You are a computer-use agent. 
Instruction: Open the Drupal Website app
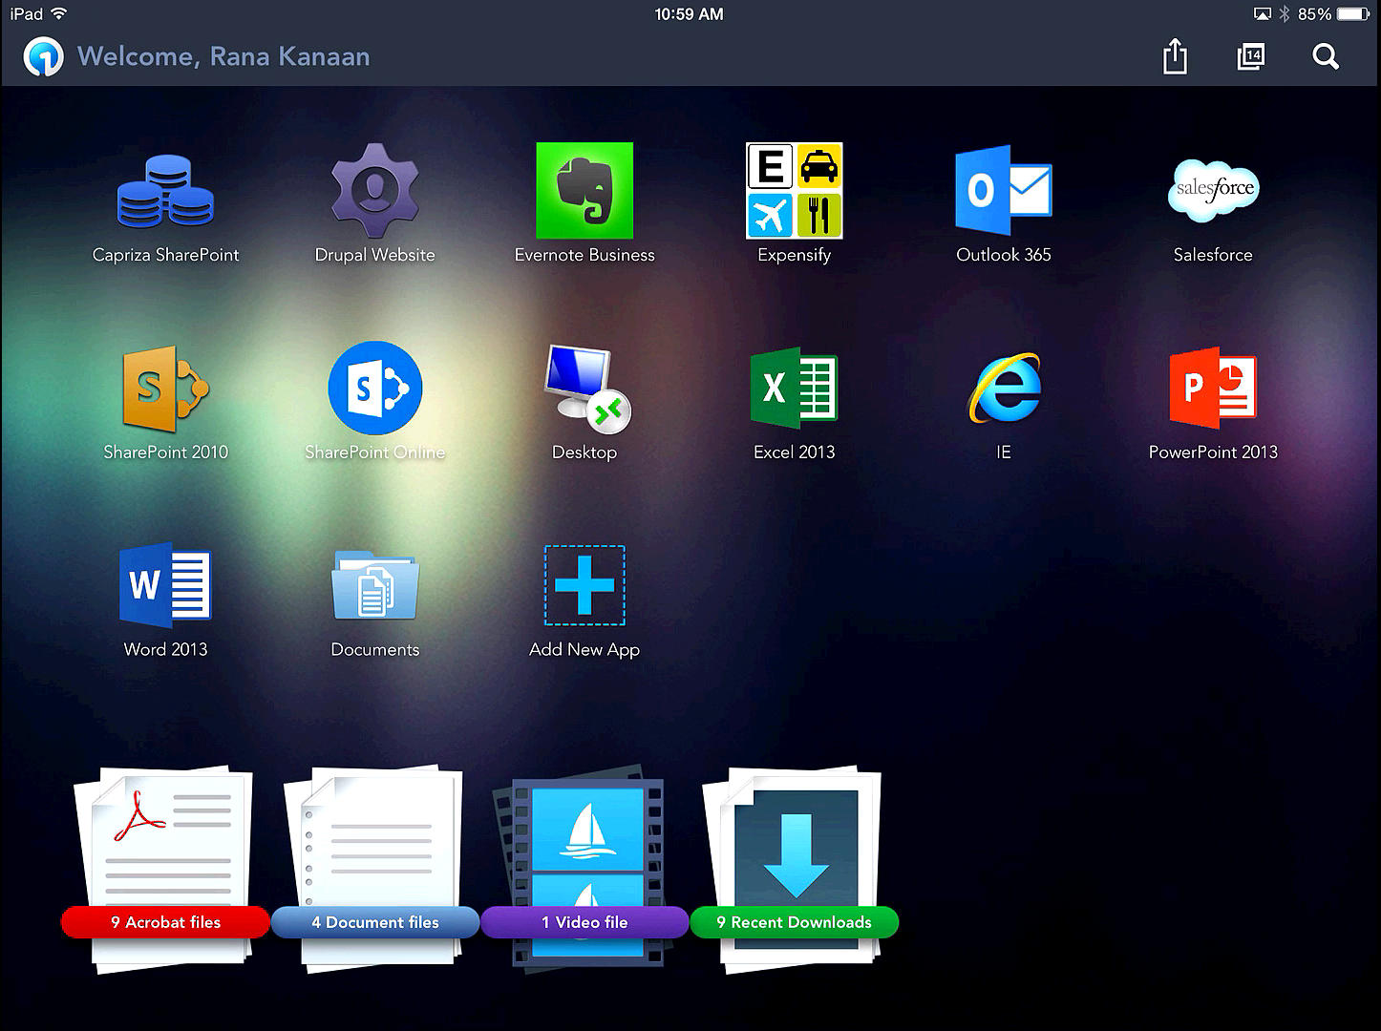(x=374, y=191)
